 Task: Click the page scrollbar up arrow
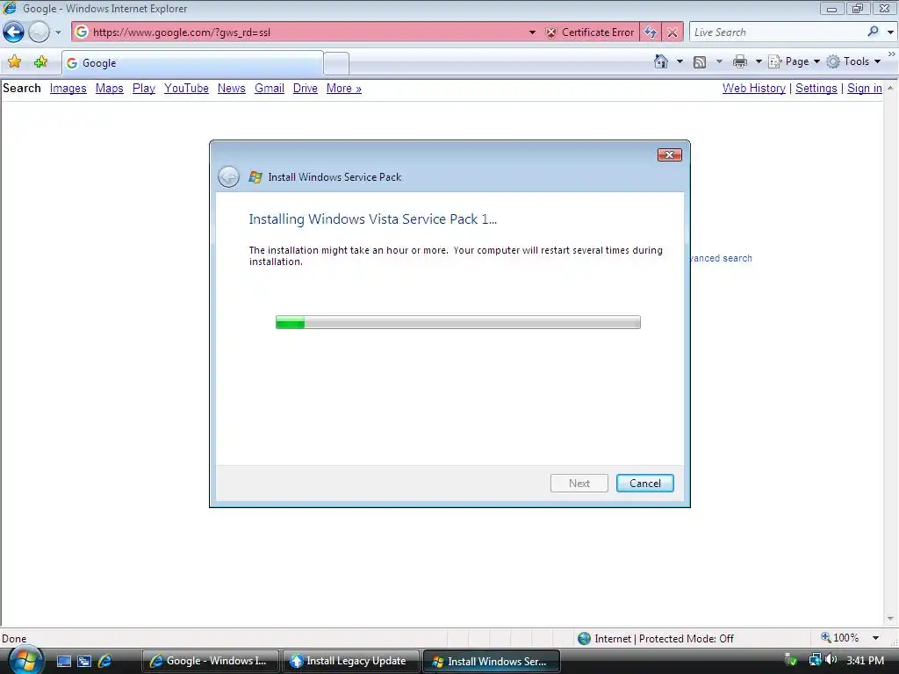[x=890, y=89]
